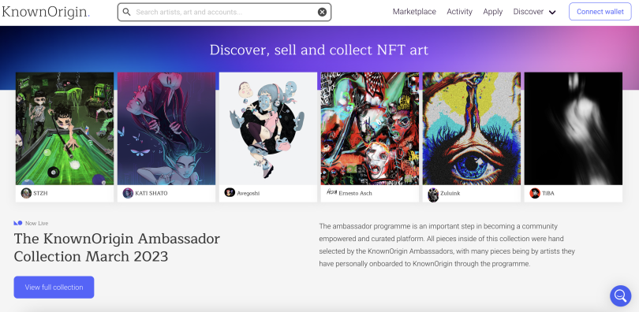This screenshot has width=639, height=312.
Task: Open the STZH pool table artwork
Action: 65,128
